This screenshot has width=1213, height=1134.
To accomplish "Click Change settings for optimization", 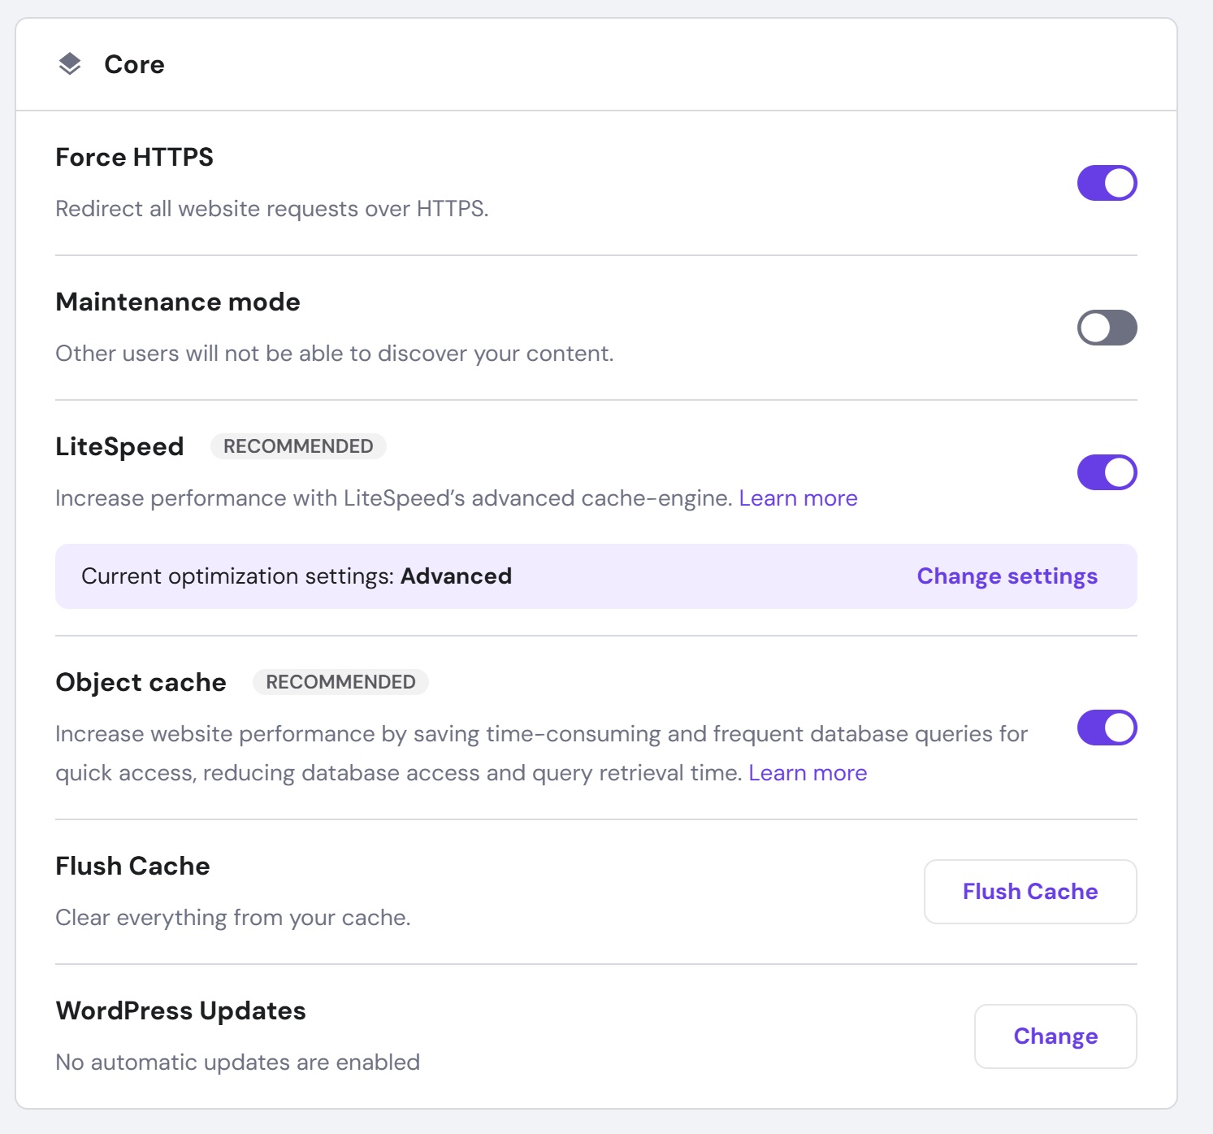I will point(1007,576).
